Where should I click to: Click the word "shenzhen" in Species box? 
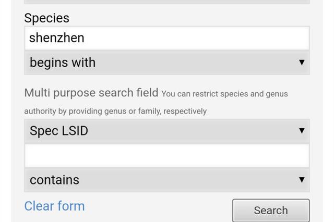(x=56, y=38)
